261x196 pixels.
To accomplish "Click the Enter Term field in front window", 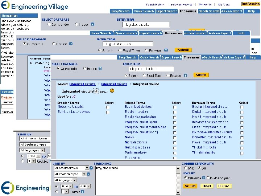I will (151, 69).
